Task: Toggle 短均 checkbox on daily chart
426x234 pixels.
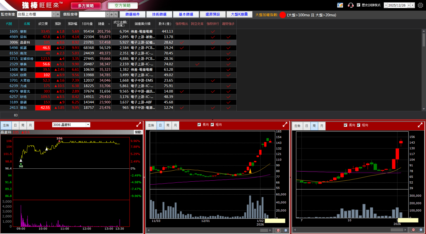Action: (213, 124)
